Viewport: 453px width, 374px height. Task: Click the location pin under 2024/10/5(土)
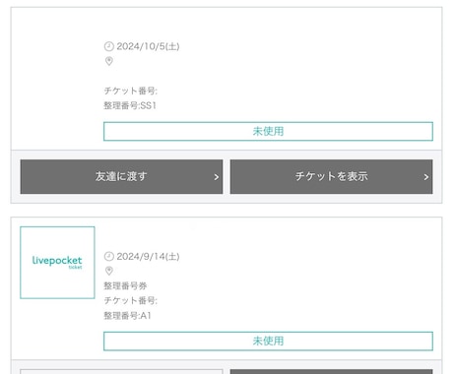click(109, 61)
